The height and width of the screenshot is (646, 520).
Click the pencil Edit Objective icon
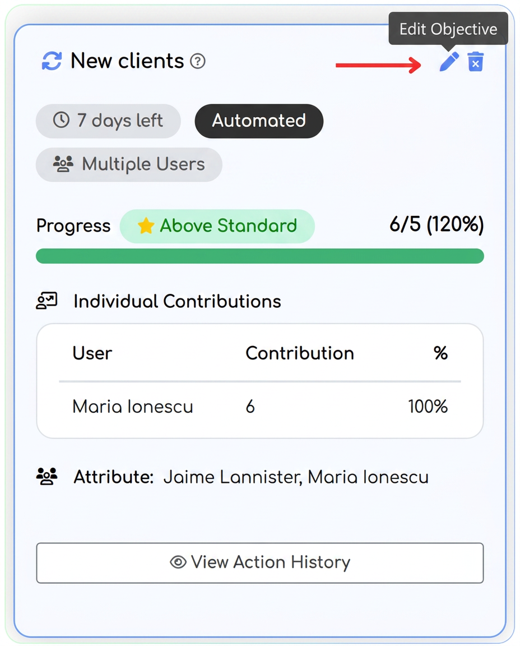(449, 62)
